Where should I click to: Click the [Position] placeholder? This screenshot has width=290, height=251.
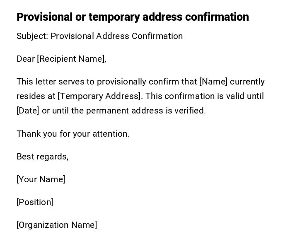tap(35, 202)
